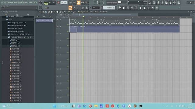Select the Paint brush tool in the playlist

tap(46, 12)
